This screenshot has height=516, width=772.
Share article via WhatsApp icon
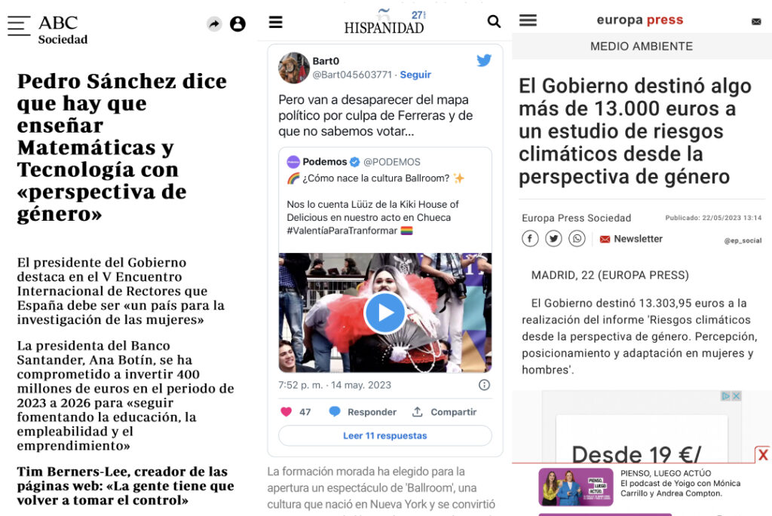pos(577,239)
